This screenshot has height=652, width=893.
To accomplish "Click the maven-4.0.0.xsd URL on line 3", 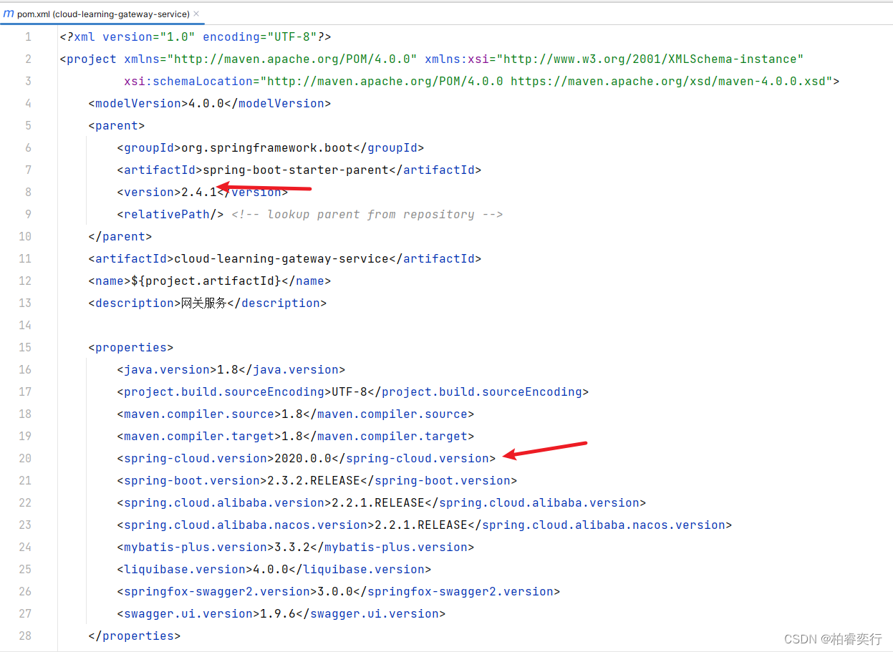I will point(668,81).
